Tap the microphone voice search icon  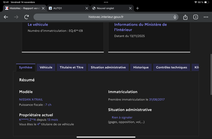coord(175,17)
